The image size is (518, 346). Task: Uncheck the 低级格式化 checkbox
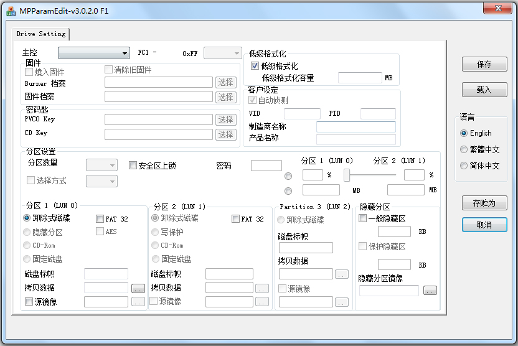[255, 66]
